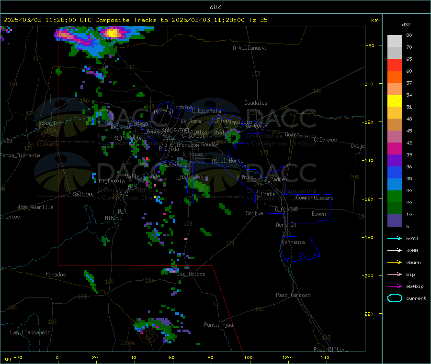Click the yellow eburn arrow icon
Viewport: 431px width, 364px height.
coord(395,263)
